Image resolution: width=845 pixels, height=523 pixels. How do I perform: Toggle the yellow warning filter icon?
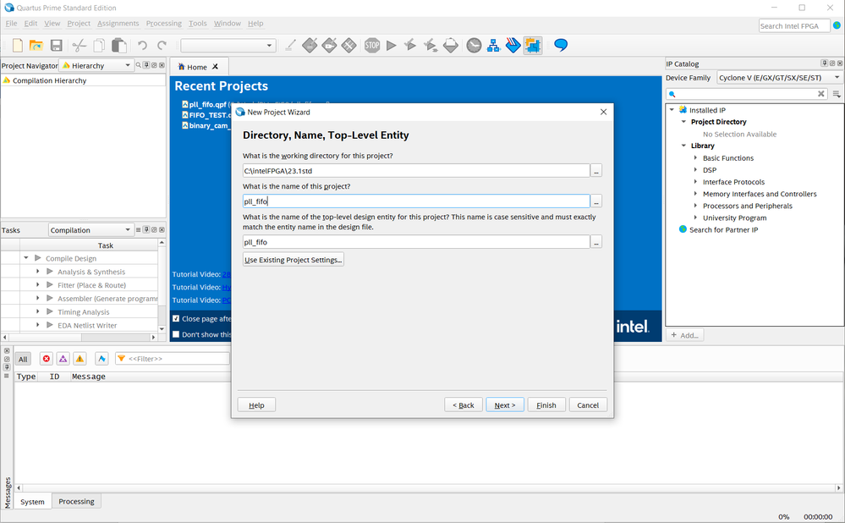point(80,359)
